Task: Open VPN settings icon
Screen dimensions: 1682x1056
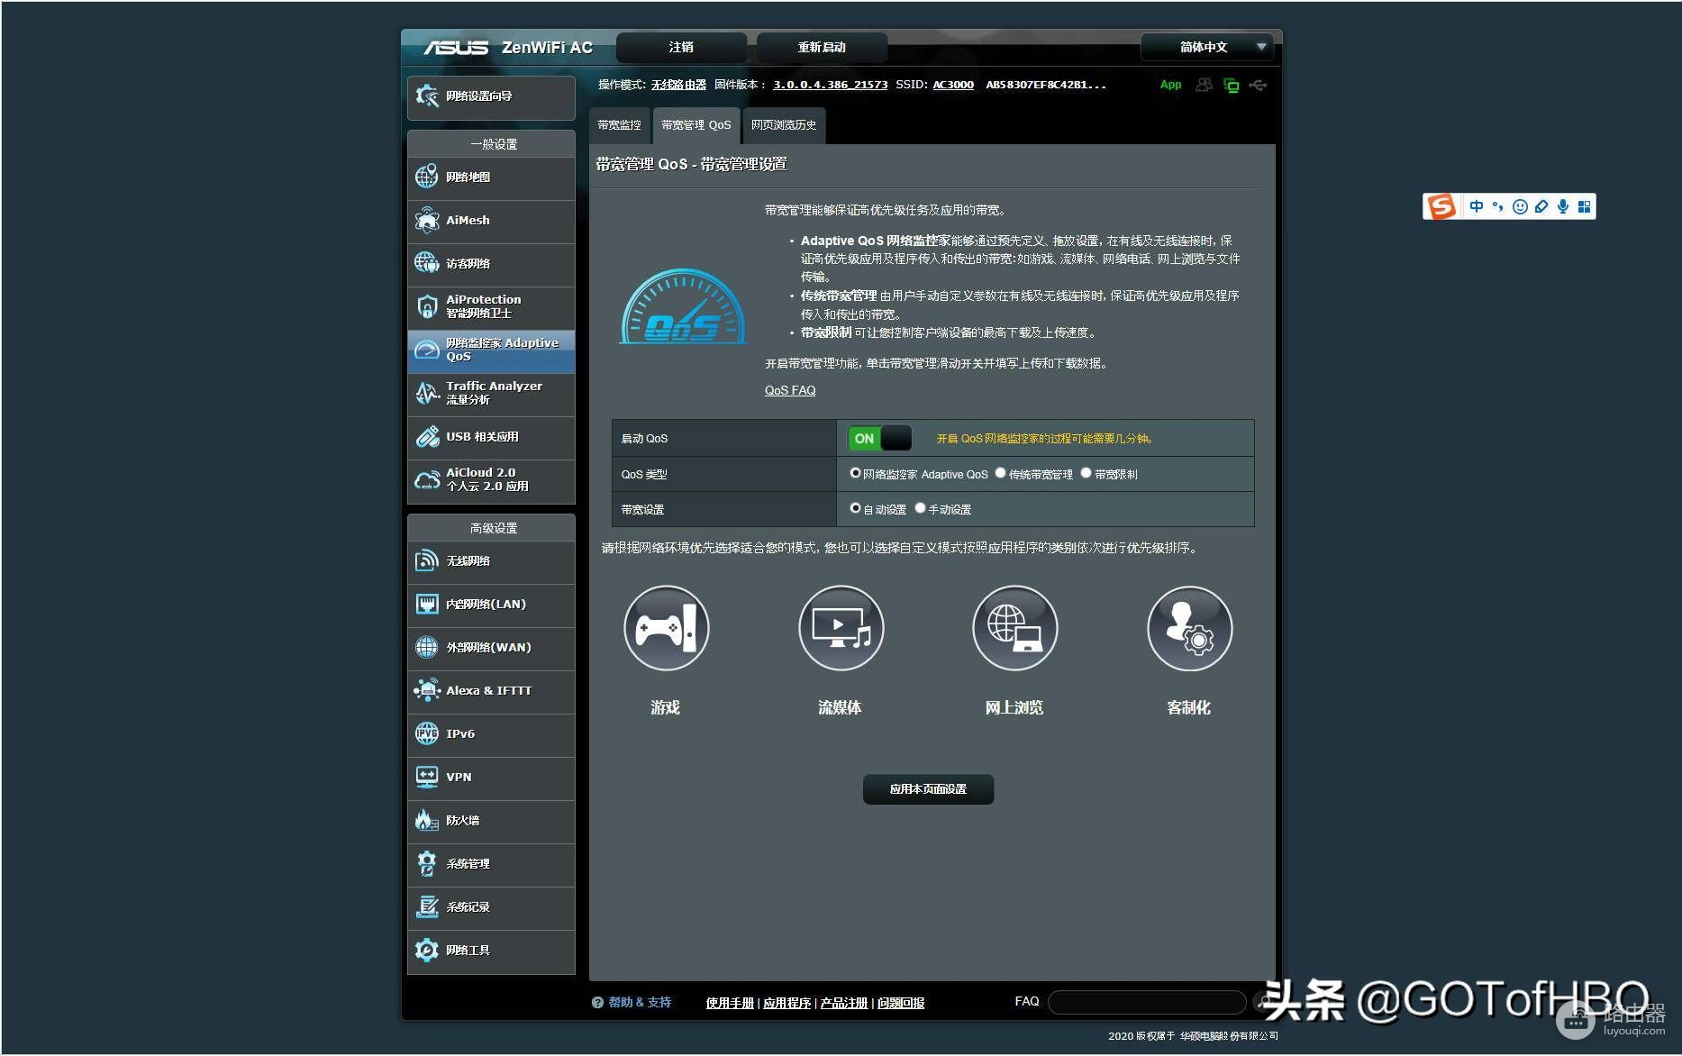Action: tap(427, 777)
